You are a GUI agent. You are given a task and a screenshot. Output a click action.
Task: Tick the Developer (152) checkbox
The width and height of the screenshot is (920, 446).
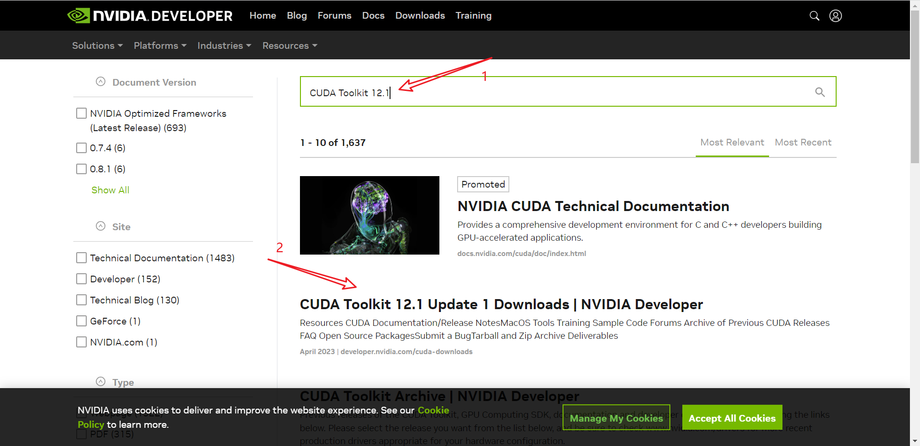(x=81, y=279)
